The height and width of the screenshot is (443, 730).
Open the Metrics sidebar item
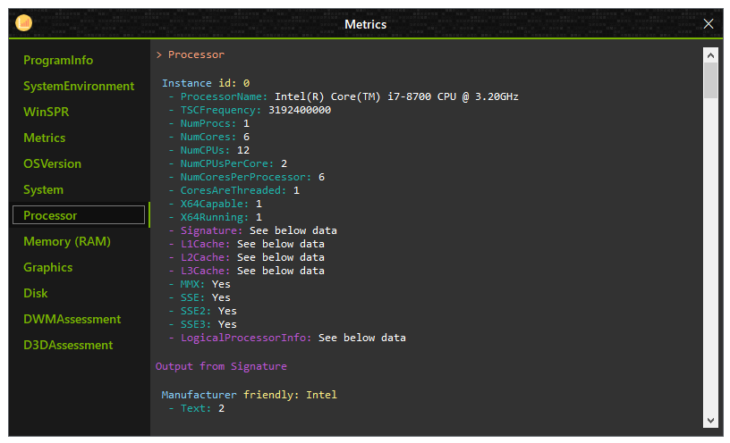44,138
